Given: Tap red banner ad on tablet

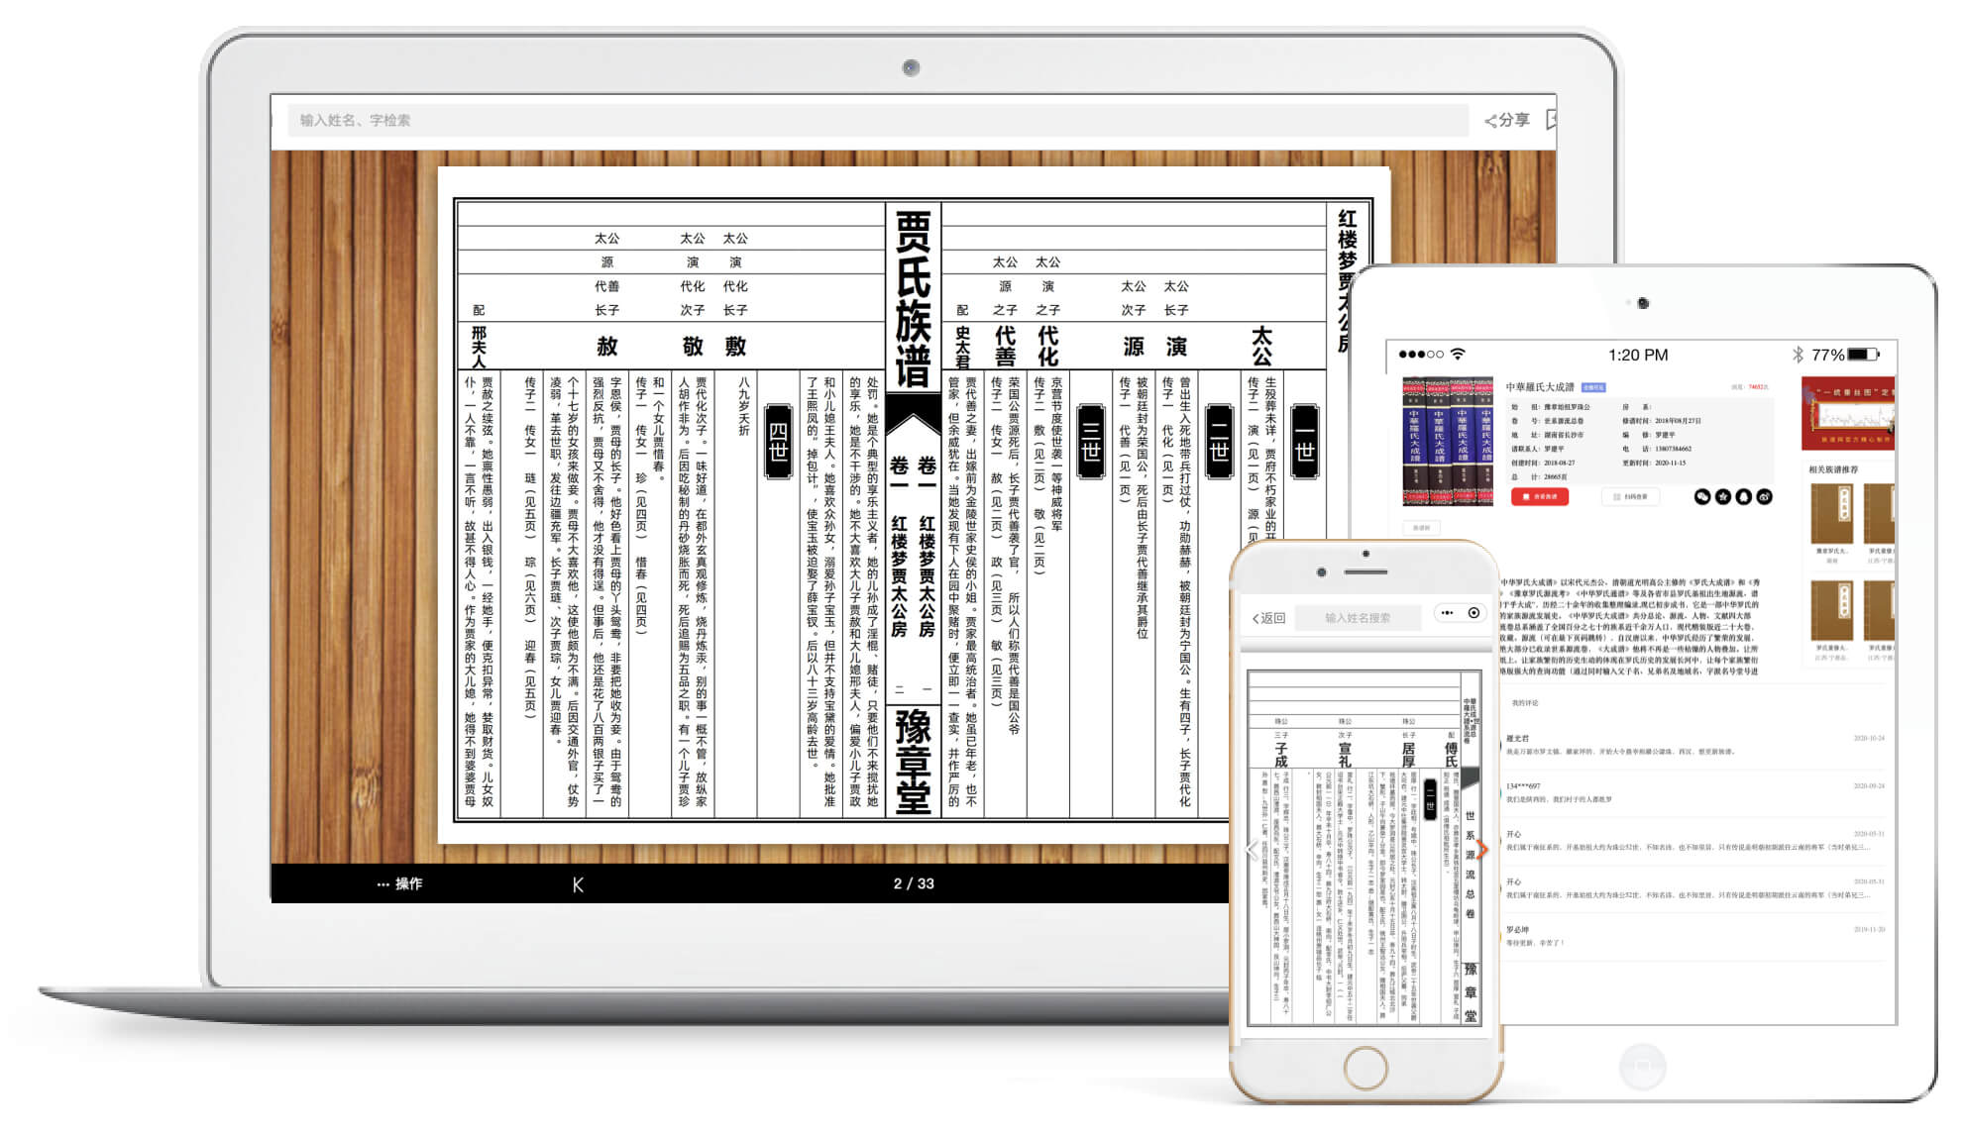Looking at the screenshot, I should pyautogui.click(x=1849, y=413).
